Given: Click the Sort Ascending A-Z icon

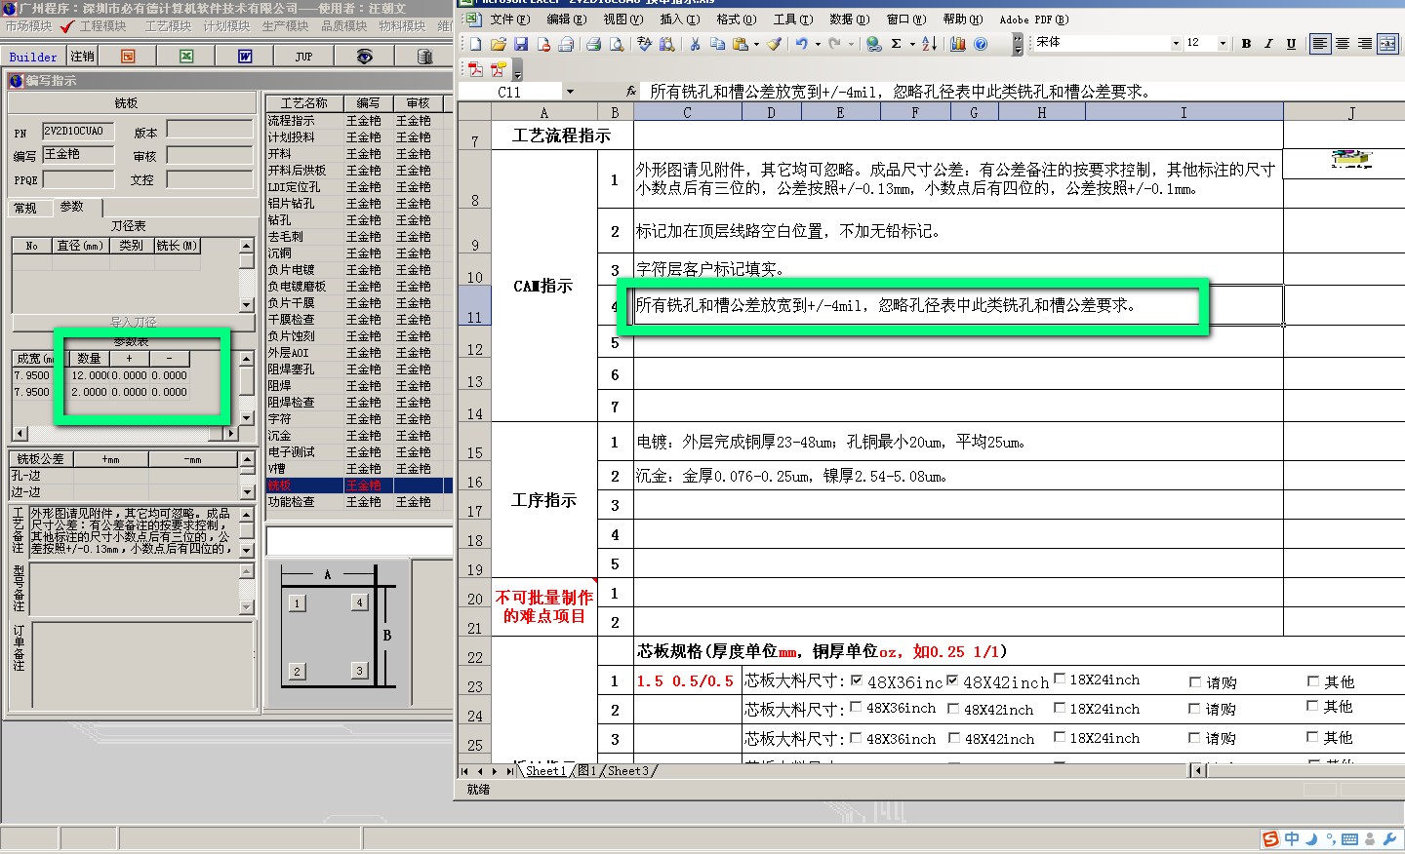Looking at the screenshot, I should pyautogui.click(x=929, y=44).
